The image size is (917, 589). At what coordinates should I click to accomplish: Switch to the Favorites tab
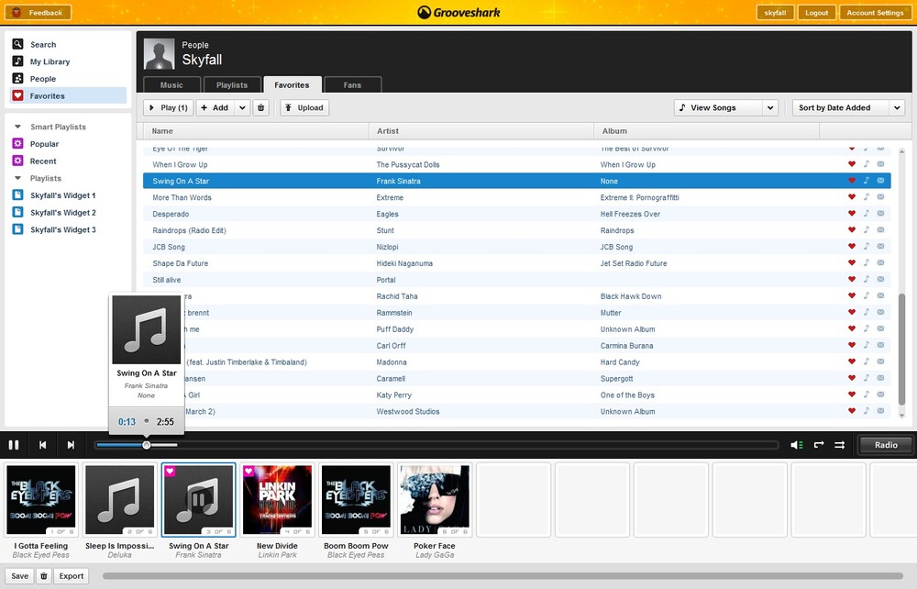[293, 84]
